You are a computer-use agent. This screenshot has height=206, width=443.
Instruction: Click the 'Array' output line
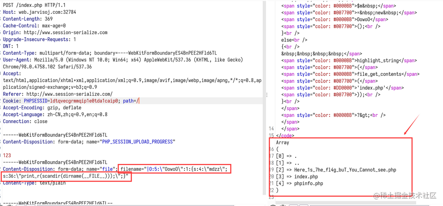[283, 143]
